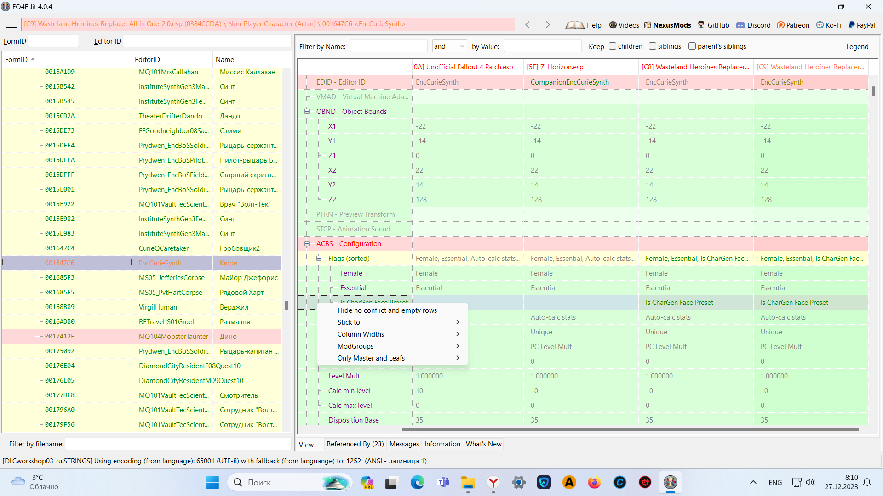This screenshot has width=883, height=496.
Task: Collapse the OBND - Object Bounds node
Action: point(307,112)
